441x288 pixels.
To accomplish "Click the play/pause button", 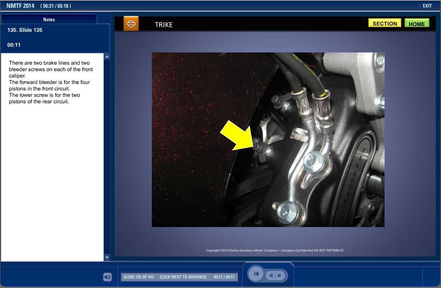I will point(256,274).
